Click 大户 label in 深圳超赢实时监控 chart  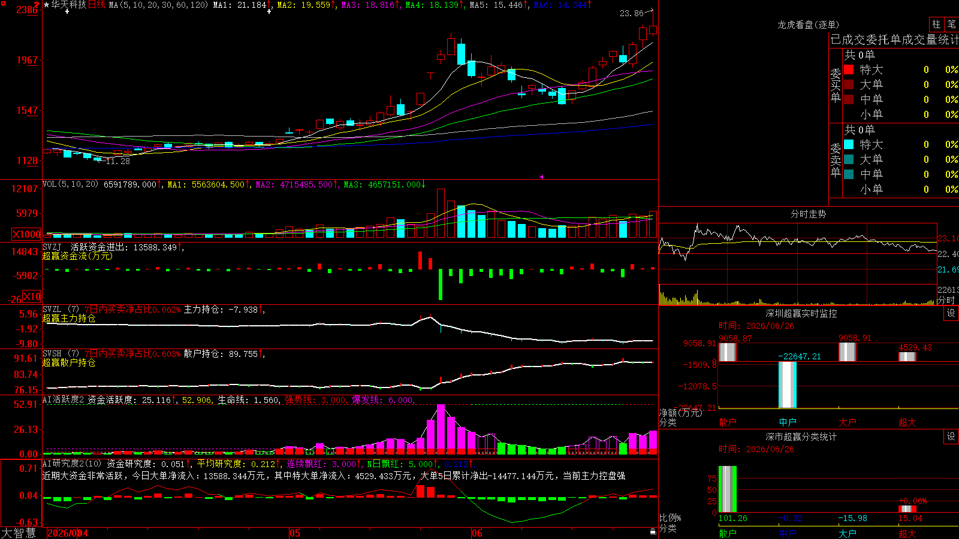848,422
